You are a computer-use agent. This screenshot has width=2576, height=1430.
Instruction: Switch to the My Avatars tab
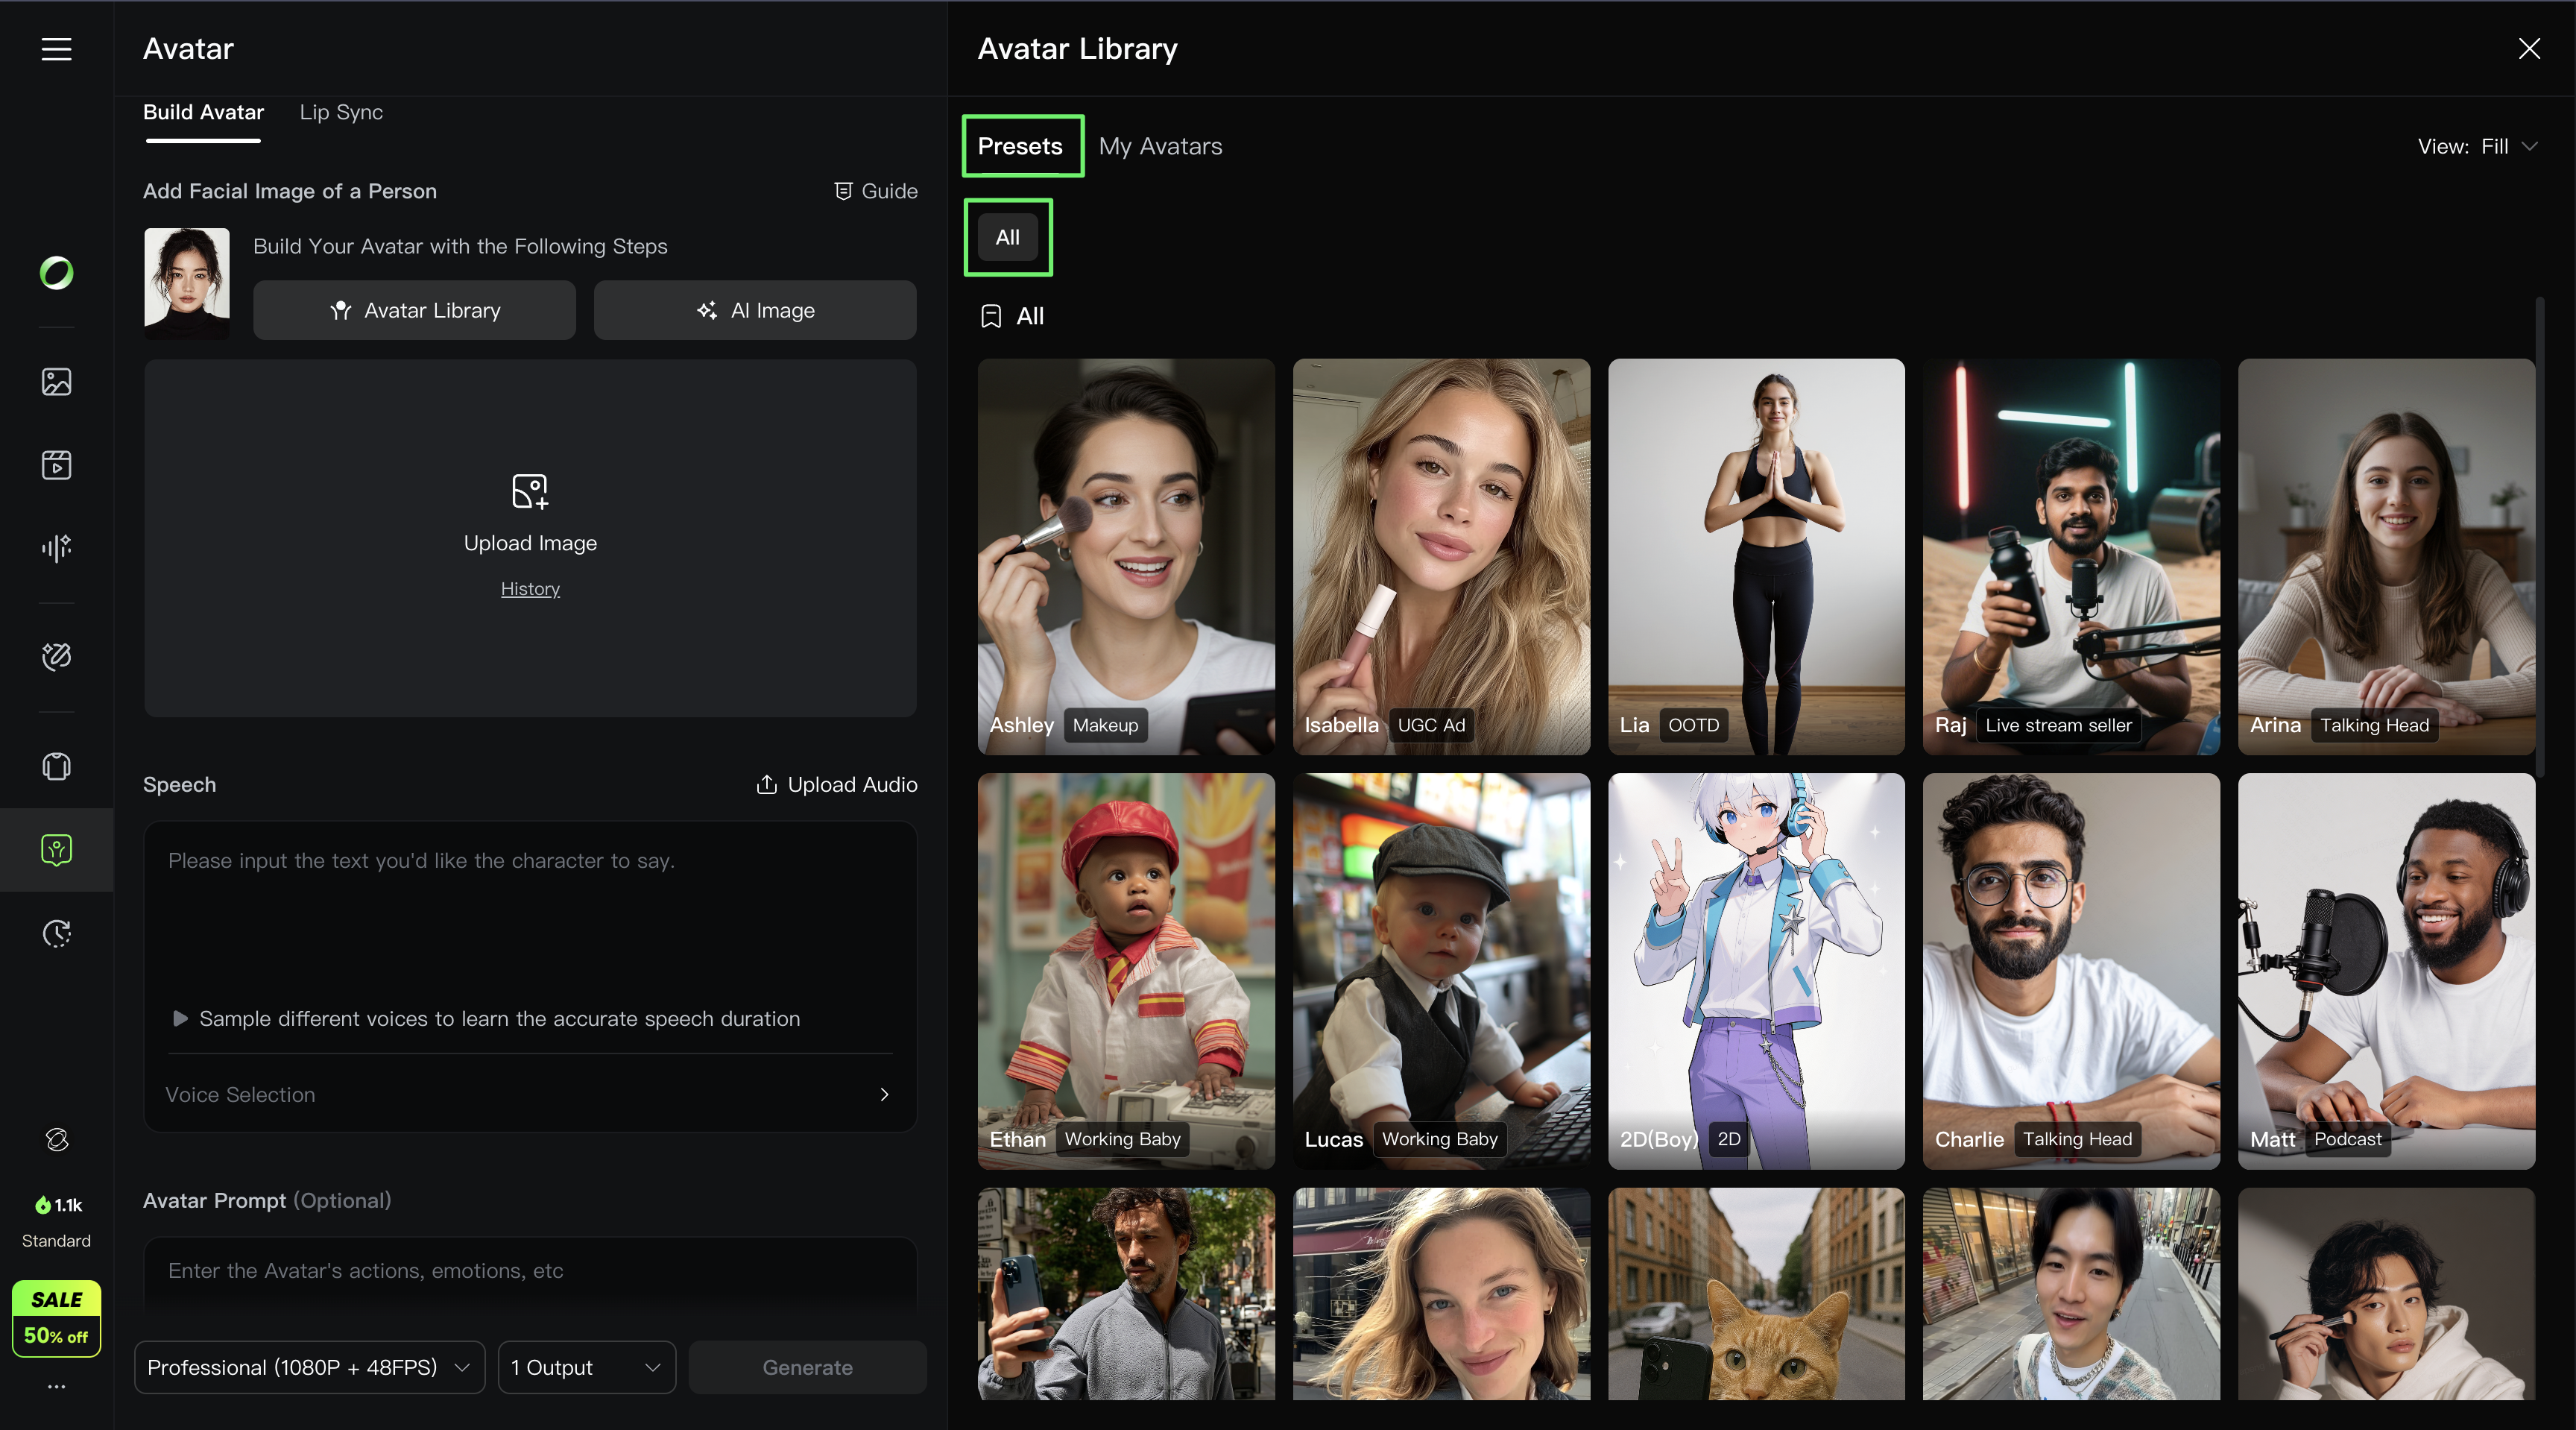(x=1160, y=147)
